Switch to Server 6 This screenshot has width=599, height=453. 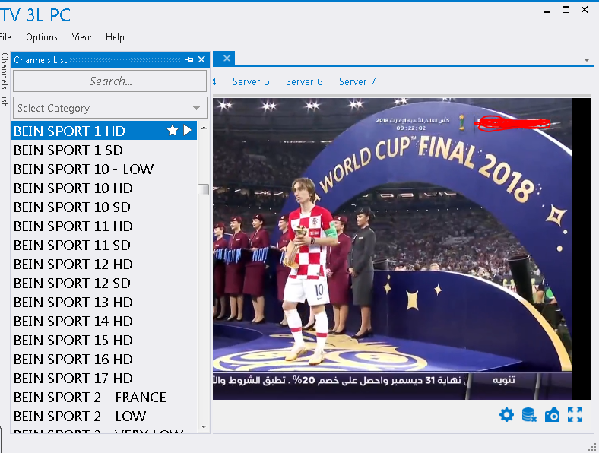304,81
